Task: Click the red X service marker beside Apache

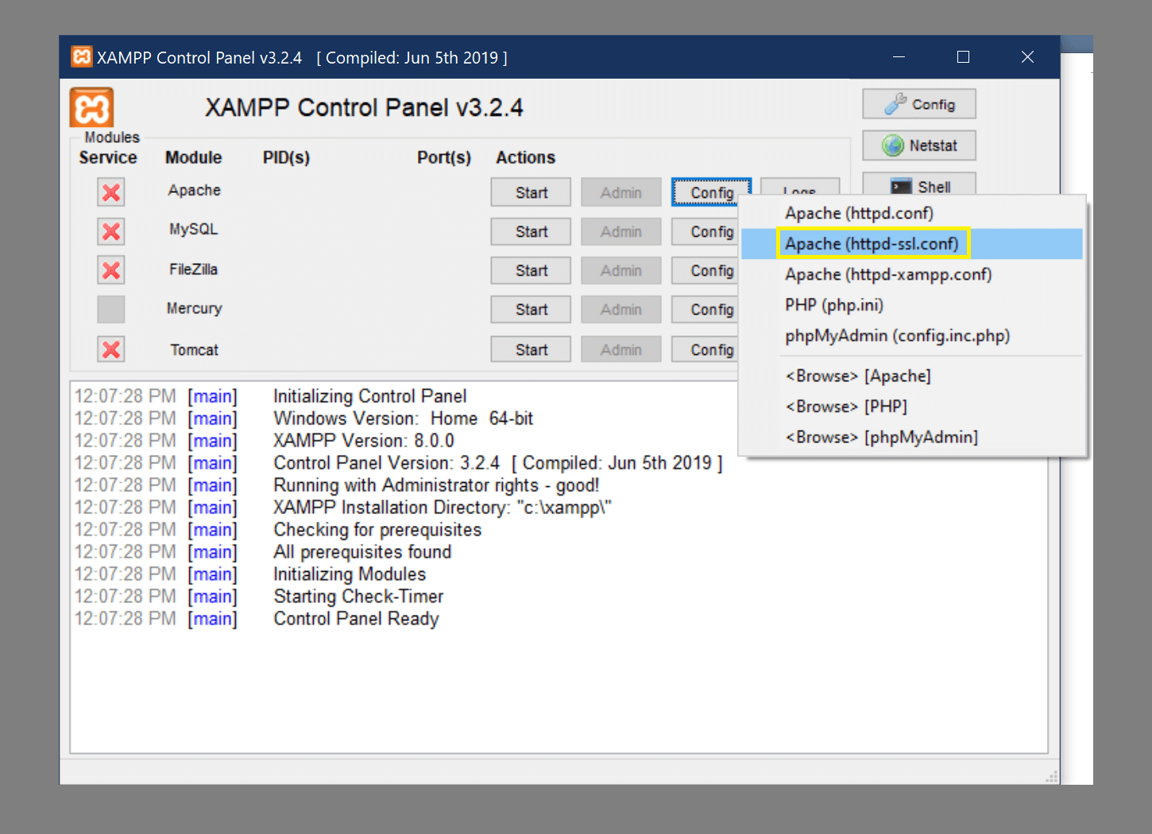Action: [x=110, y=191]
